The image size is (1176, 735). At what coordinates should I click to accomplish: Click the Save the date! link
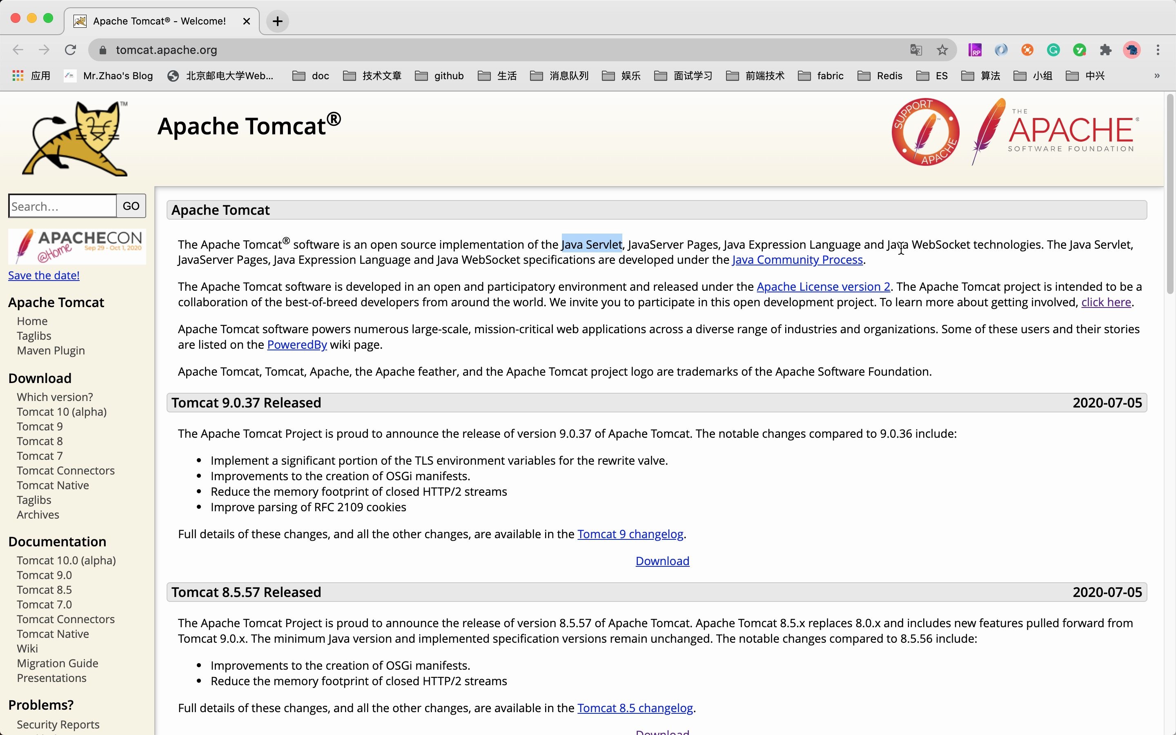click(44, 275)
